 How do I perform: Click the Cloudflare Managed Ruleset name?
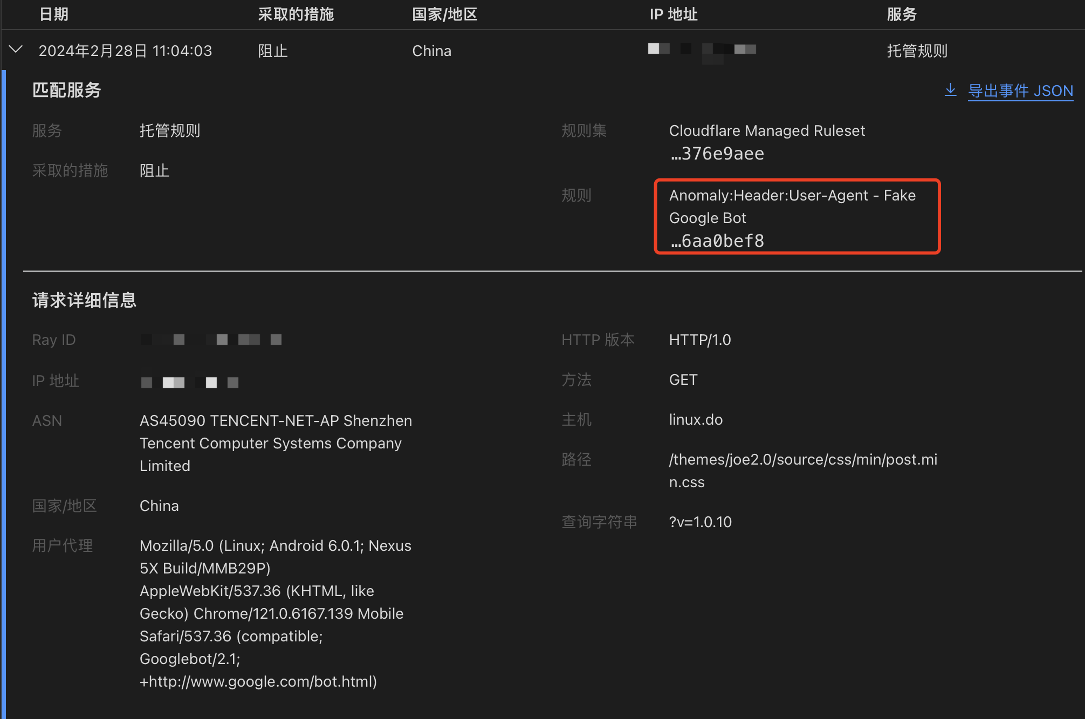[x=767, y=130]
